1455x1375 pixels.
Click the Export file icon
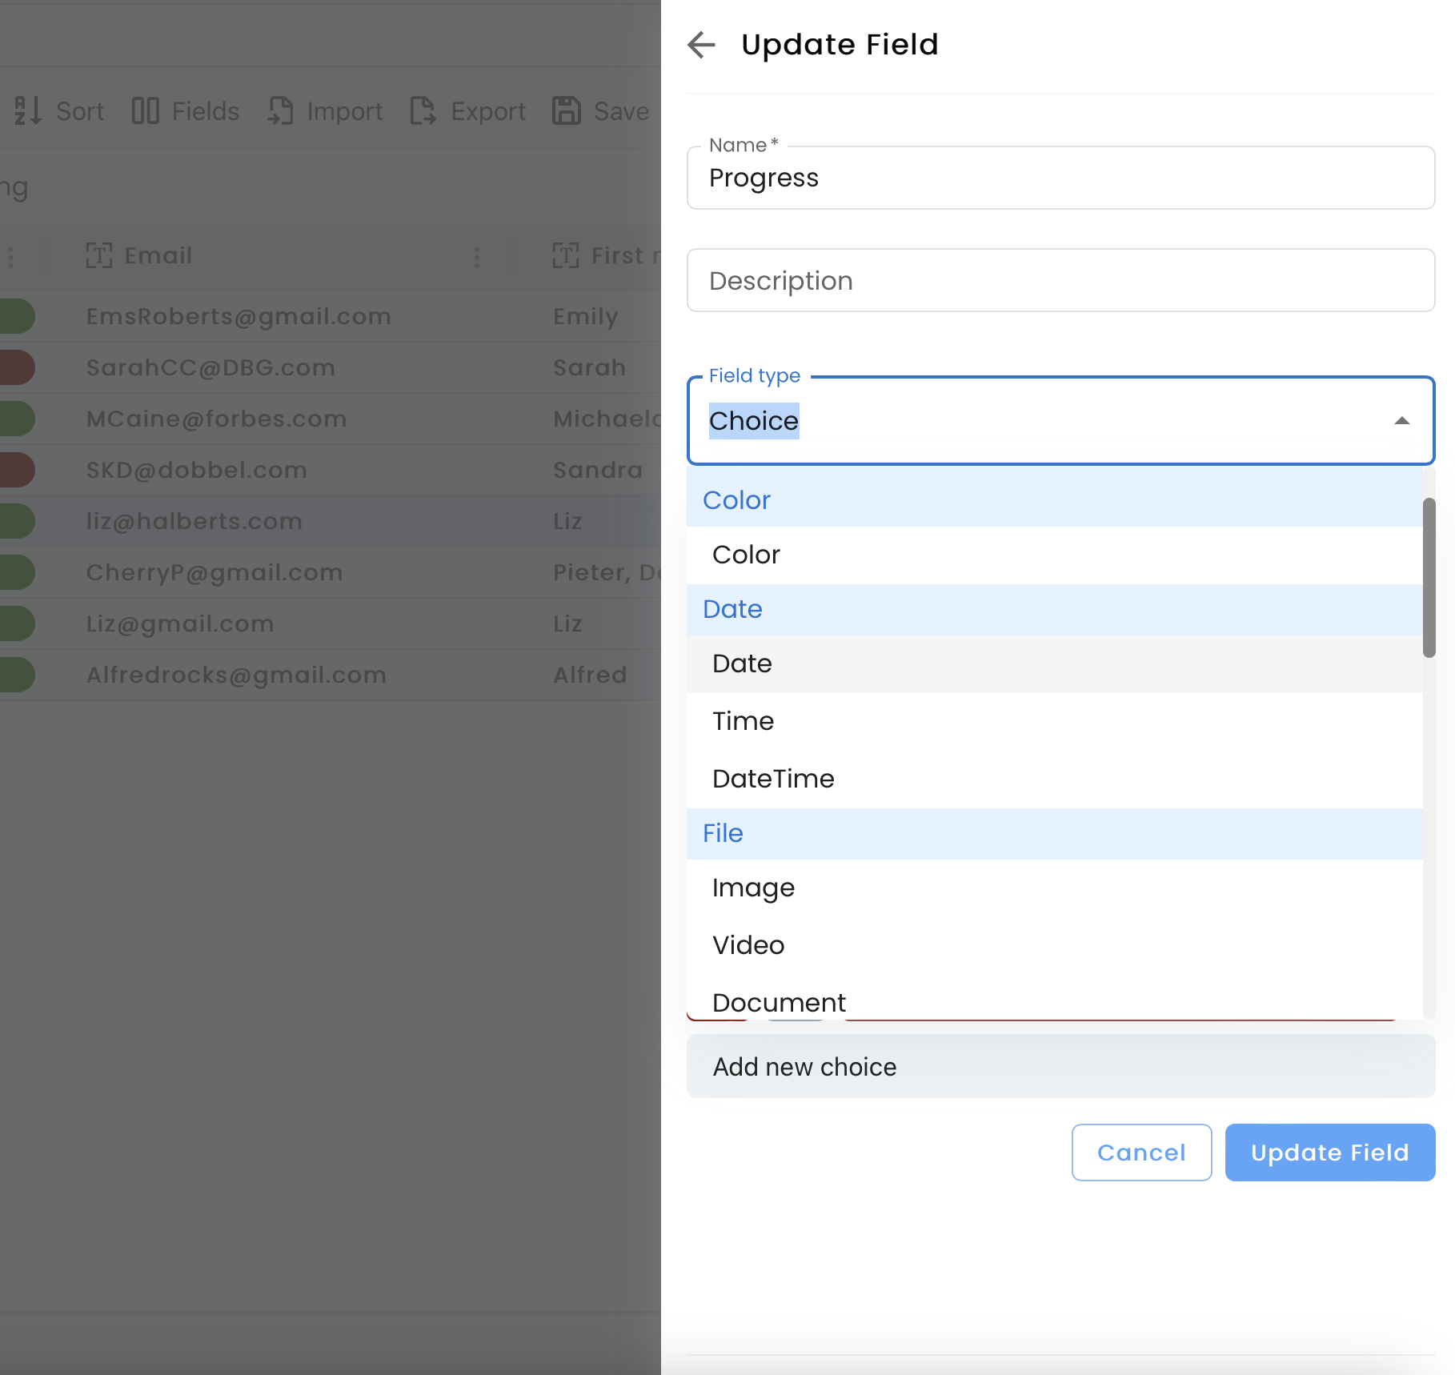click(423, 110)
